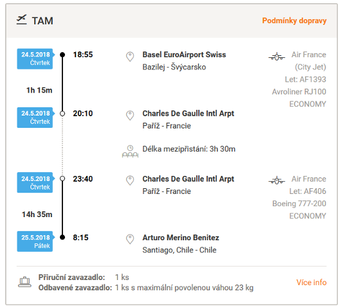This screenshot has width=343, height=307.
Task: Click the Délka mezipřistání 3h 30m text
Action: coord(189,149)
